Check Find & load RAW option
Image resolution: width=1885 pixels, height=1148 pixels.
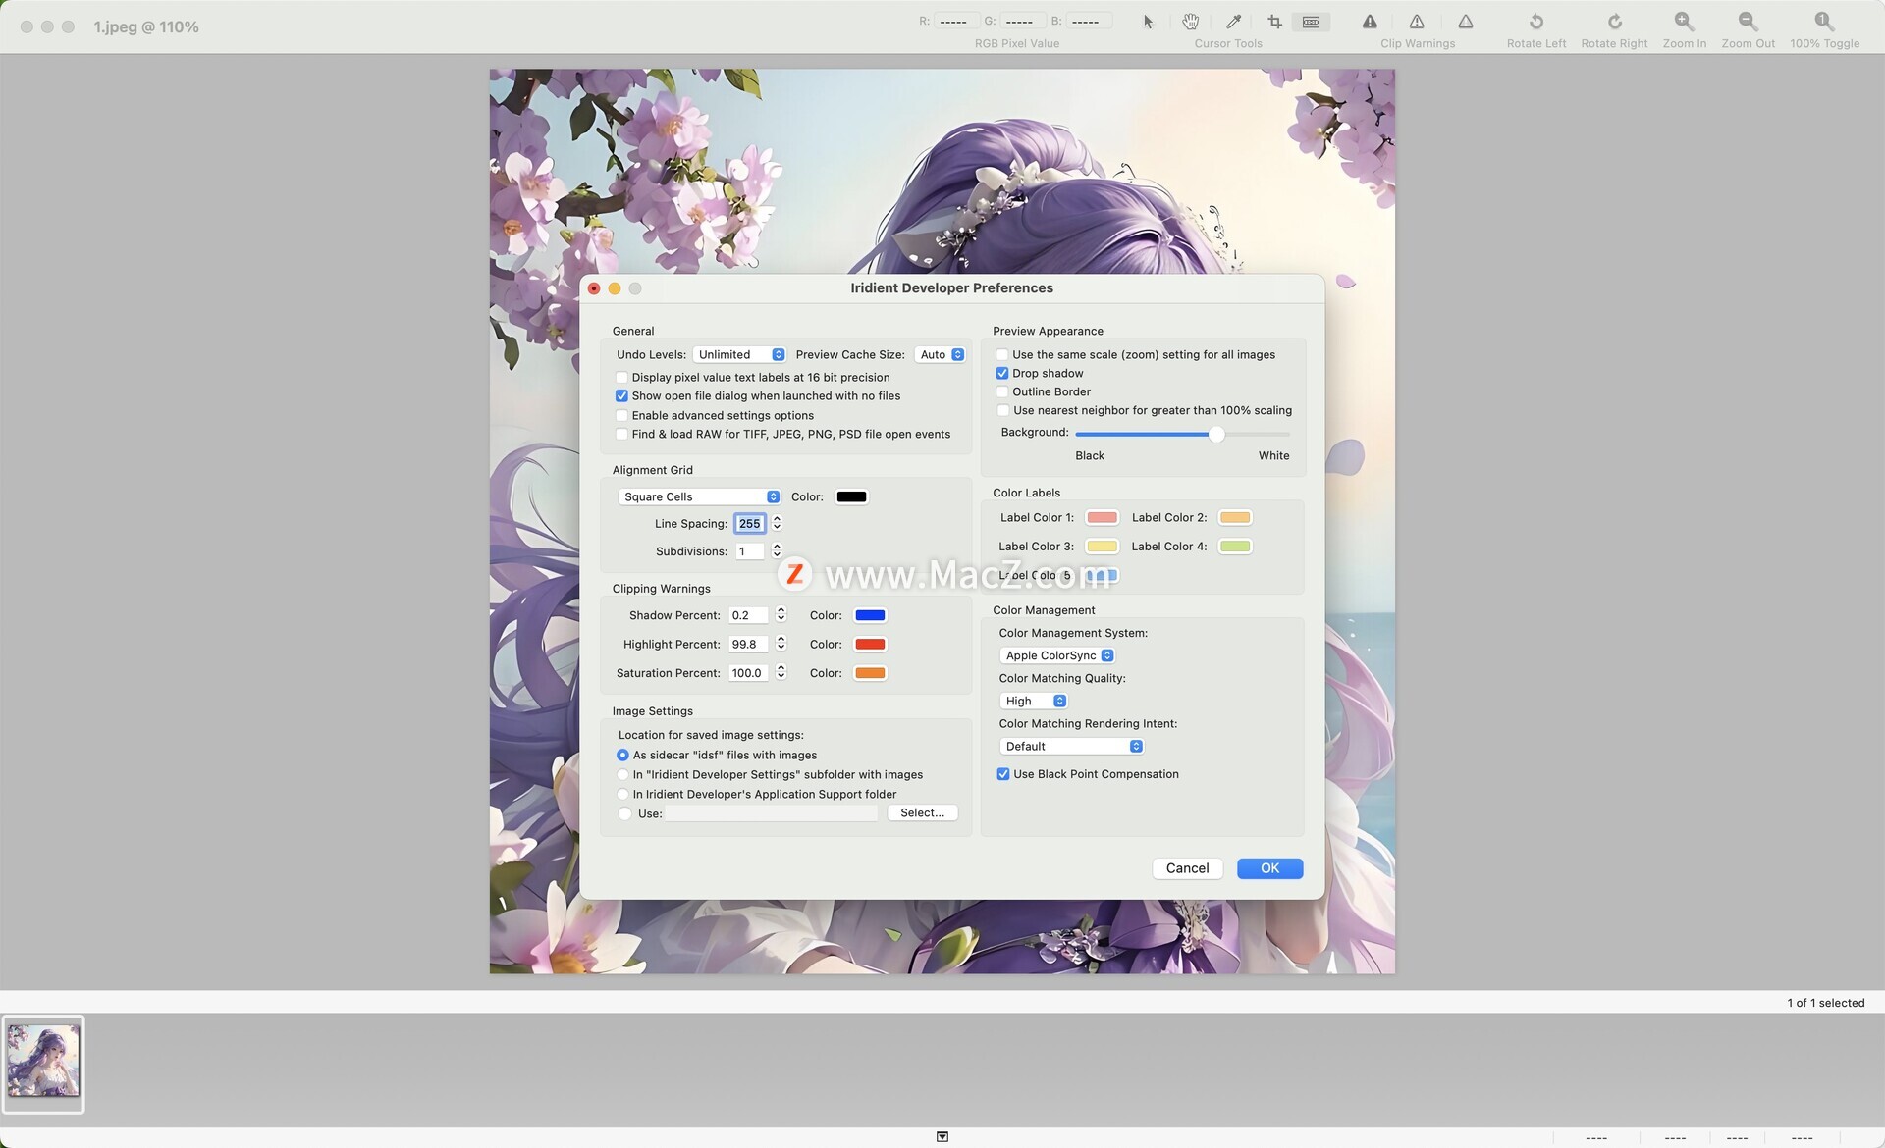(621, 435)
